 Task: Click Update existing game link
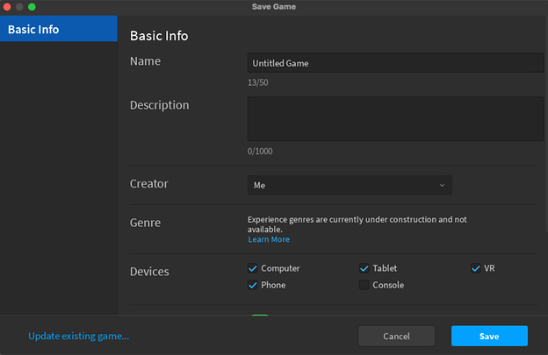[x=78, y=336]
